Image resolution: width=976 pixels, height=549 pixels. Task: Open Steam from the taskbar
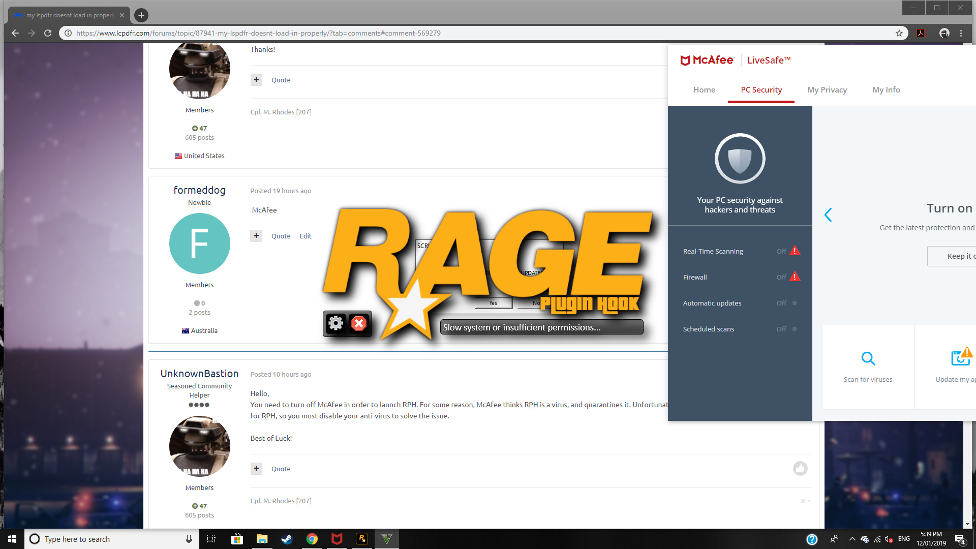[287, 539]
